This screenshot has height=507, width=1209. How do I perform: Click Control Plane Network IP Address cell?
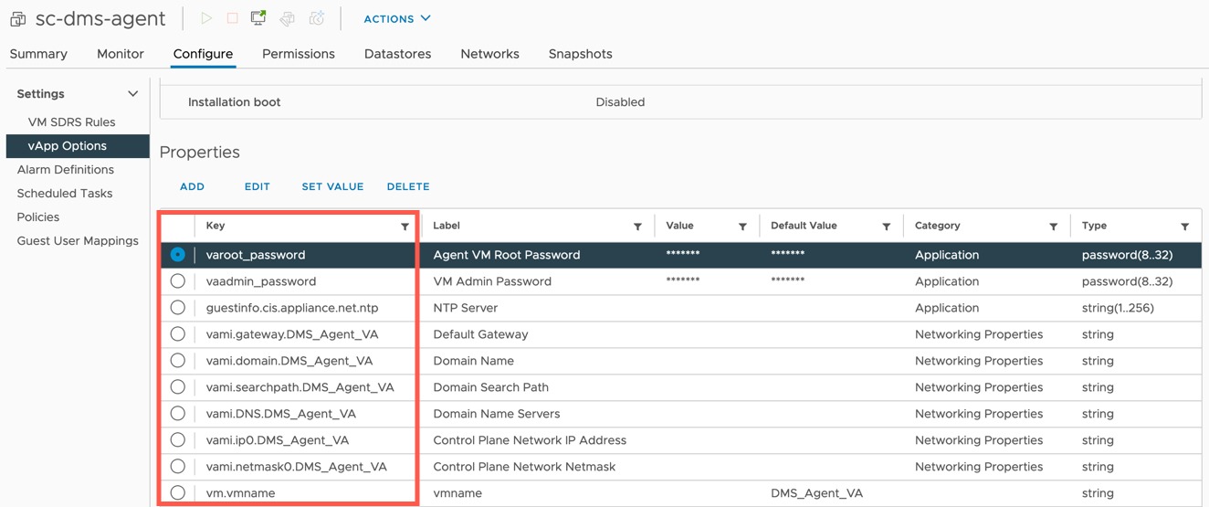point(530,440)
